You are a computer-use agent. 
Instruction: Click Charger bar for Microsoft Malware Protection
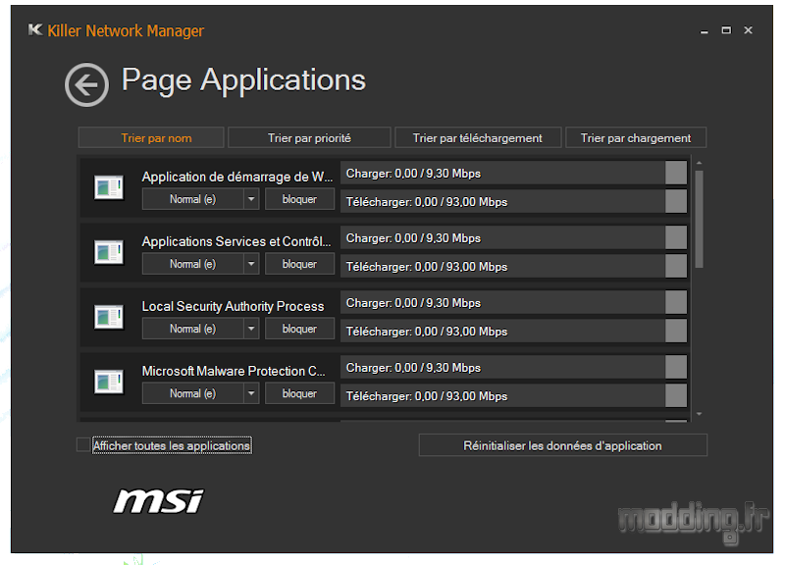(513, 367)
